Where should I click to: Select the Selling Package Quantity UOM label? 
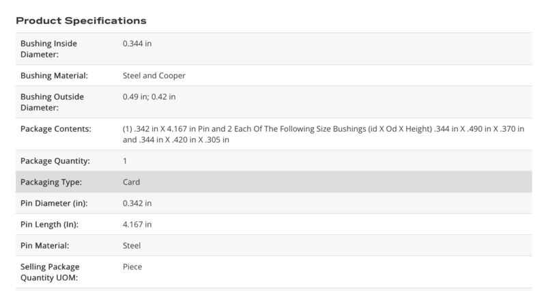click(49, 273)
